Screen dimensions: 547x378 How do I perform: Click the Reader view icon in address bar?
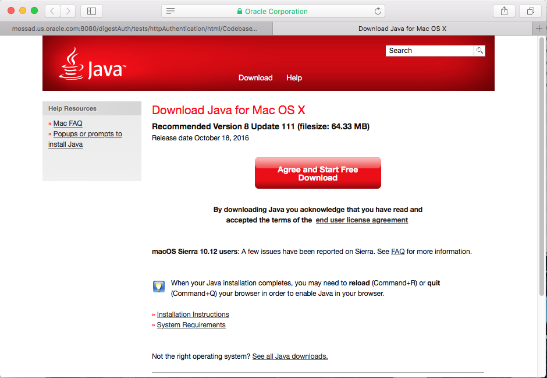171,11
